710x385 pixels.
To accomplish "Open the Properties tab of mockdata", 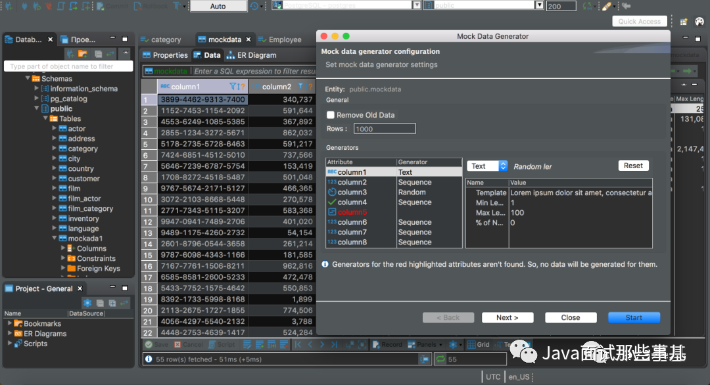I will coord(165,55).
